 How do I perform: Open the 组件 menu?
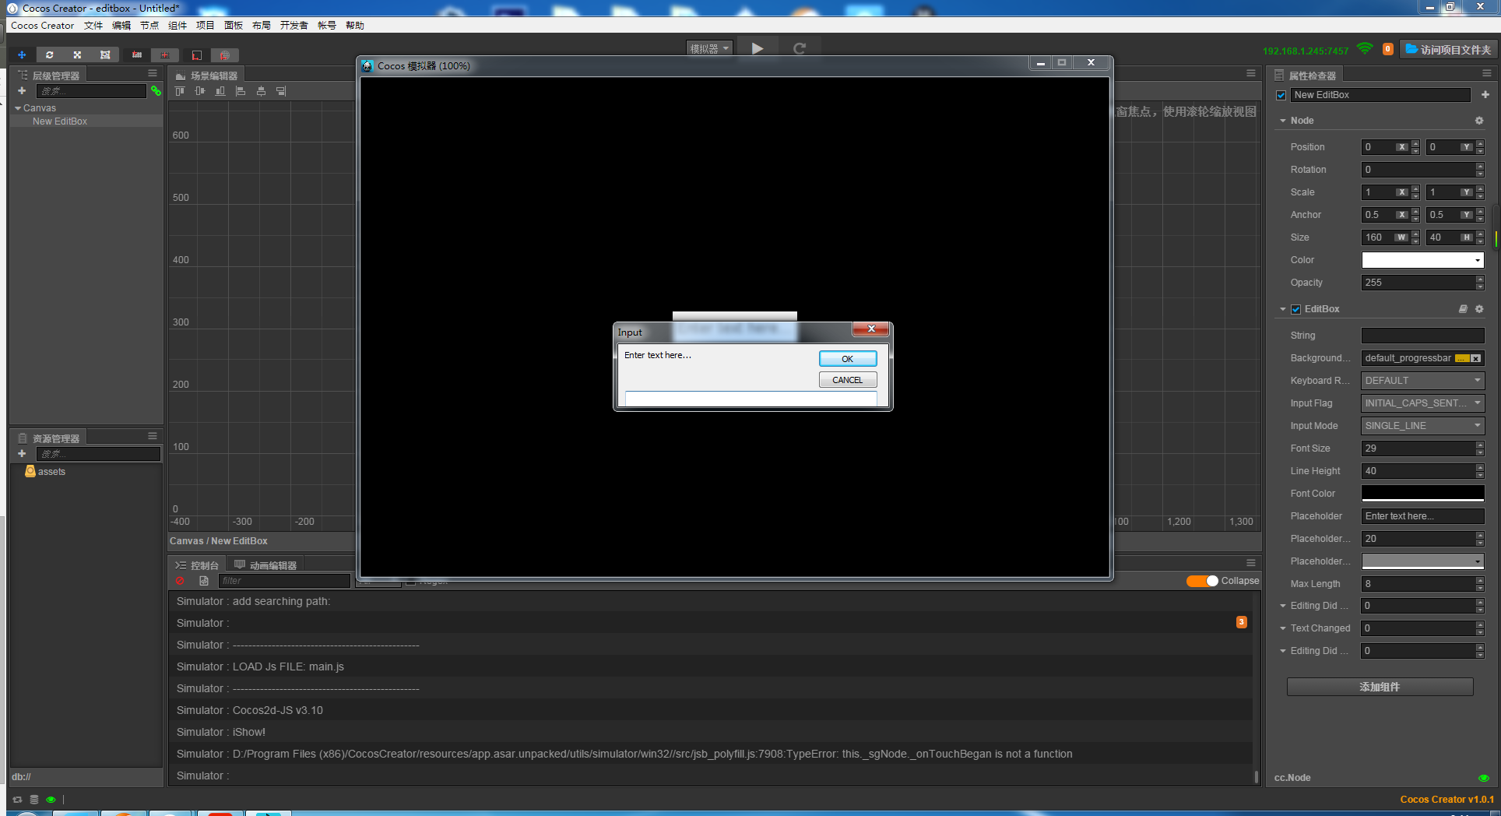[x=178, y=26]
